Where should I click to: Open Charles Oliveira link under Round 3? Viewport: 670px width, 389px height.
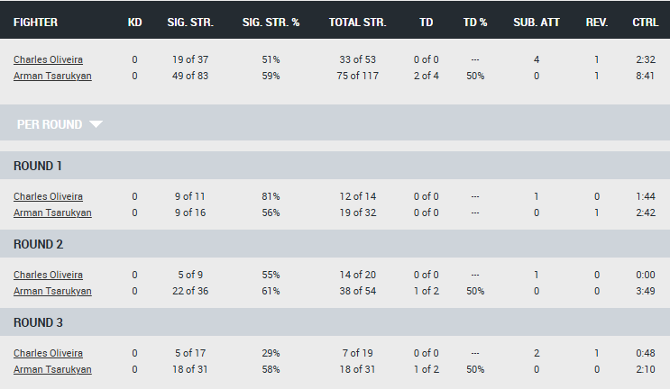[x=49, y=354]
